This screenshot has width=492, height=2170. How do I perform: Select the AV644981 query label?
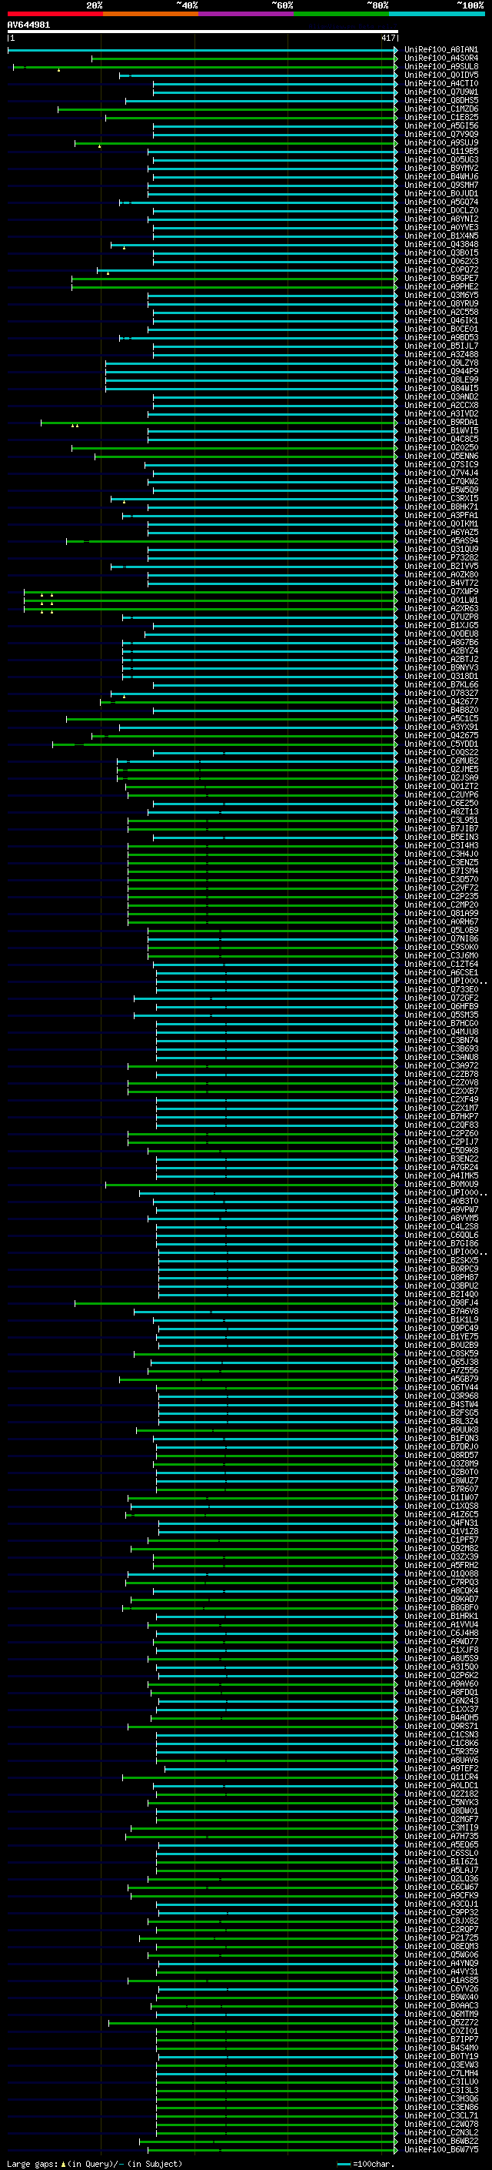[x=28, y=25]
